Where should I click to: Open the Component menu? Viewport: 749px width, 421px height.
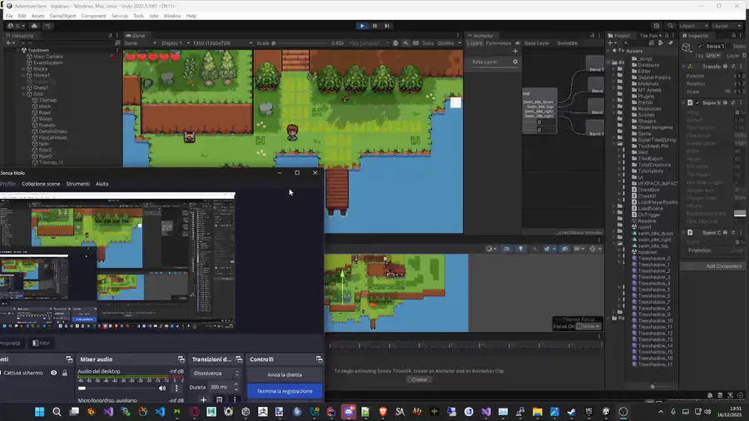93,16
